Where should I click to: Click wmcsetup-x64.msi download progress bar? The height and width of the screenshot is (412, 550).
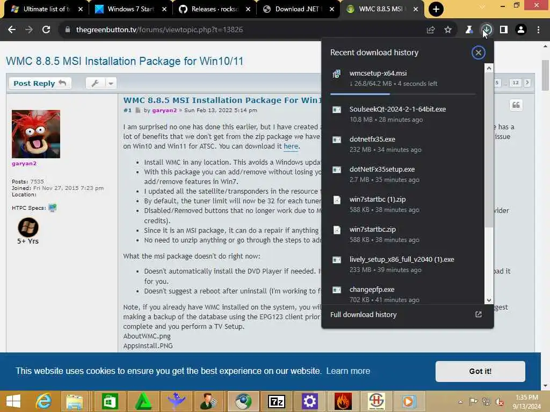click(403, 94)
